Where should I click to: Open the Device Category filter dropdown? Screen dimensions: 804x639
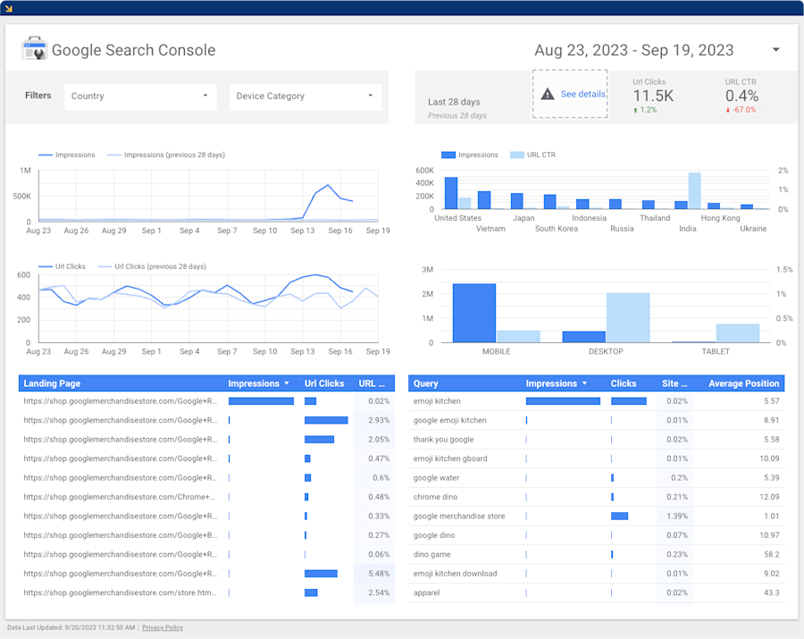click(x=306, y=96)
